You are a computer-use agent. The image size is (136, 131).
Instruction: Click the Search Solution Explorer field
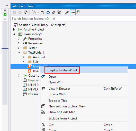click(73, 19)
